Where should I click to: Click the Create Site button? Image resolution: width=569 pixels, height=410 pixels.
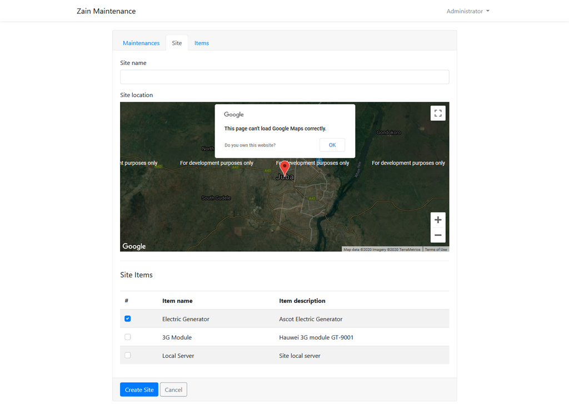[x=139, y=389]
